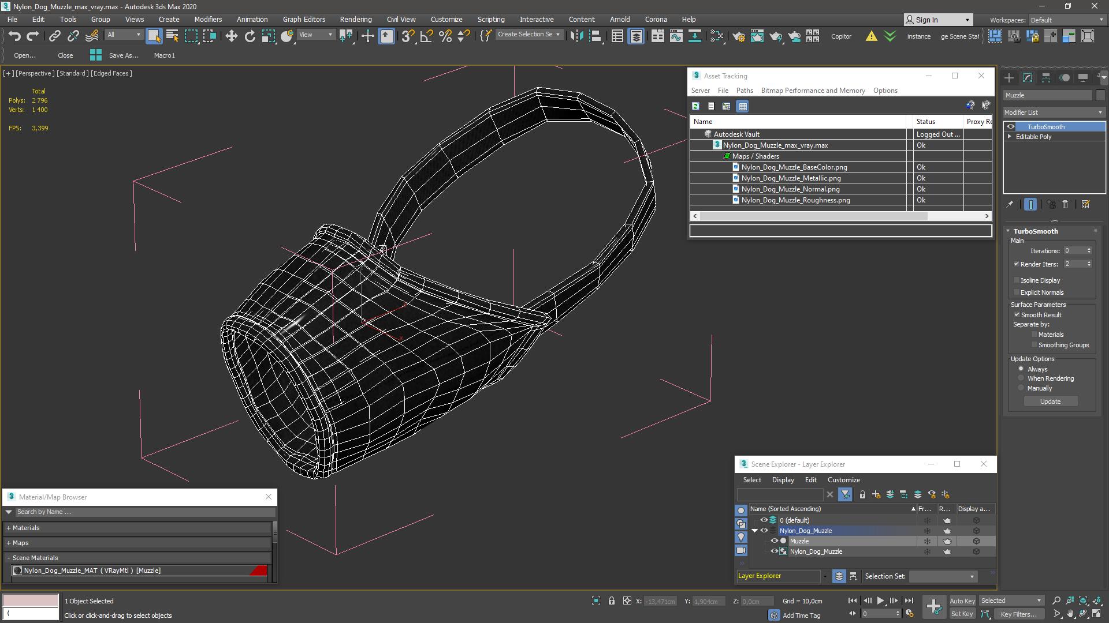Click the Mirror tool icon

[x=576, y=36]
